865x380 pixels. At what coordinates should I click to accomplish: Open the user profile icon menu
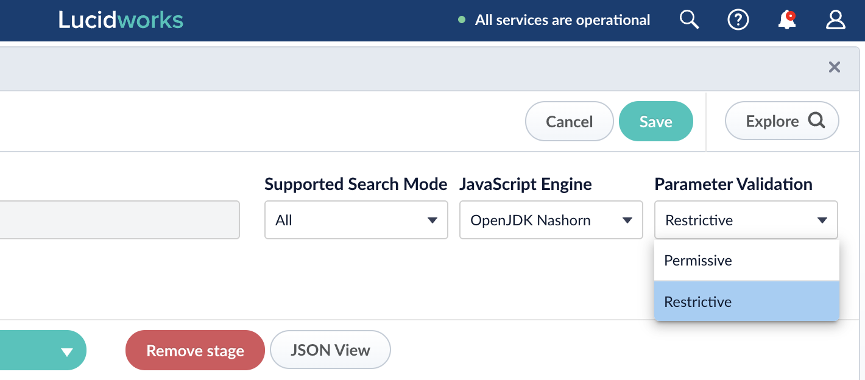835,19
